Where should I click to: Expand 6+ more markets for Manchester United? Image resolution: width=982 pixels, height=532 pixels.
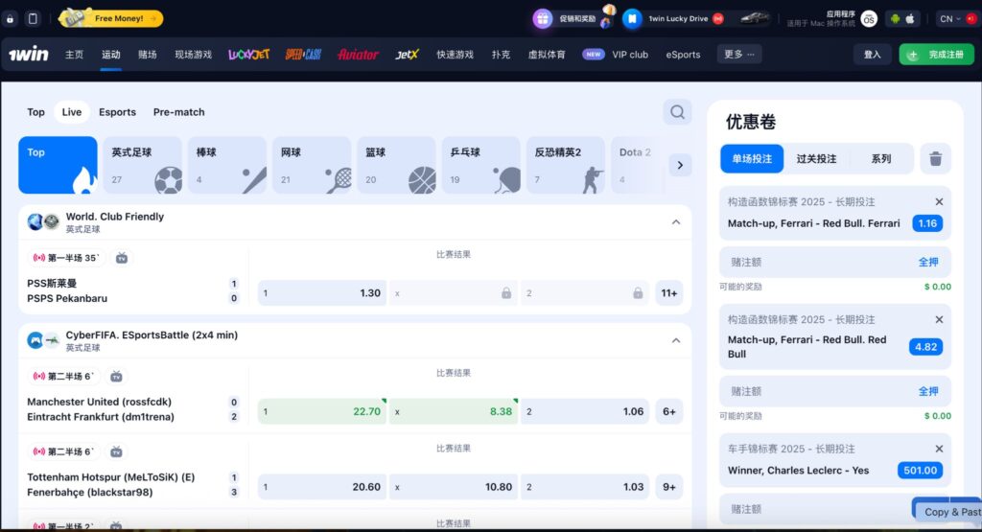tap(668, 411)
